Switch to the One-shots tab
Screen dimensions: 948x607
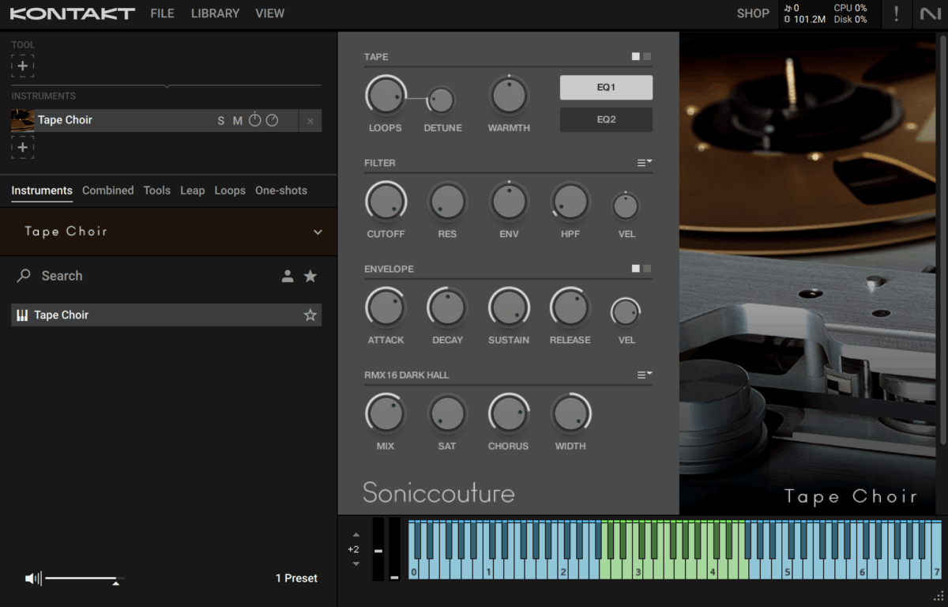click(281, 190)
